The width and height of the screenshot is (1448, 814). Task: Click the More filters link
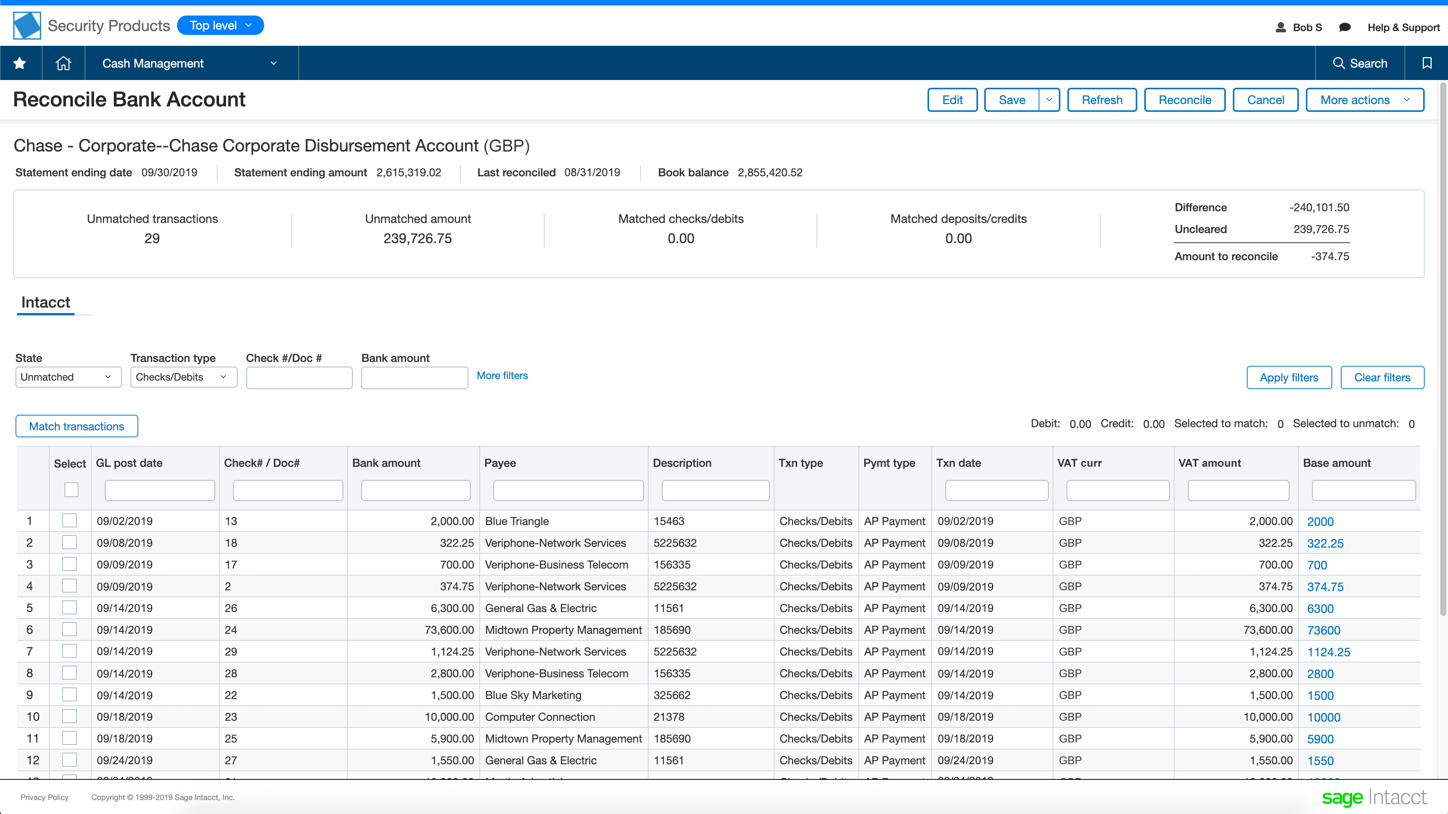pyautogui.click(x=502, y=376)
